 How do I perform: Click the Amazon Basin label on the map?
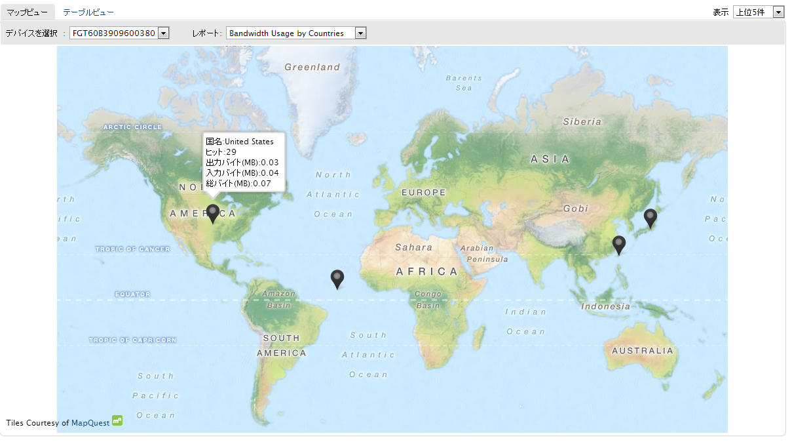(x=278, y=300)
